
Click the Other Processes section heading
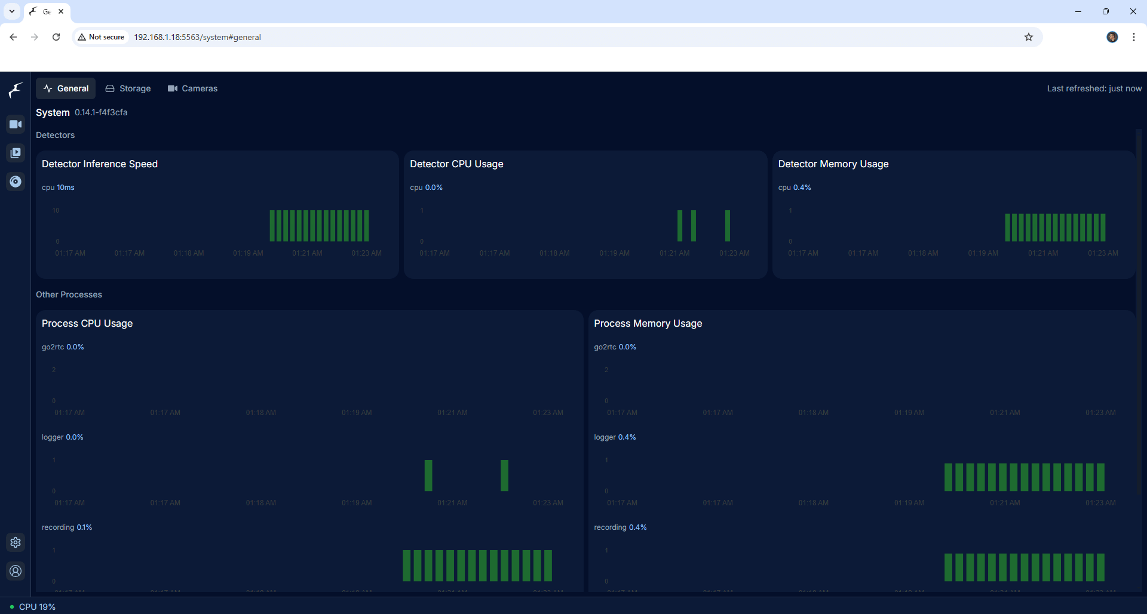pos(69,294)
